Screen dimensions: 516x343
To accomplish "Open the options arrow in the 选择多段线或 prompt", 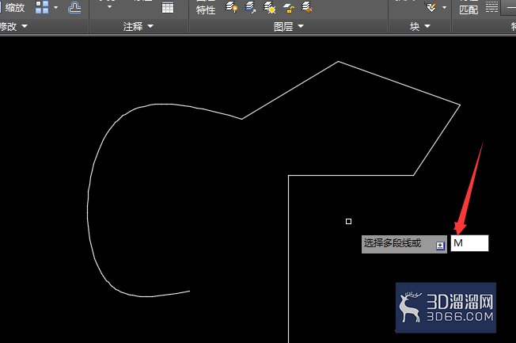I will point(440,246).
